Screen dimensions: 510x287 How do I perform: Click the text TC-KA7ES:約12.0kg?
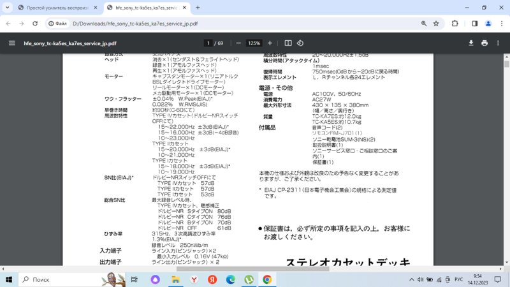point(337,116)
